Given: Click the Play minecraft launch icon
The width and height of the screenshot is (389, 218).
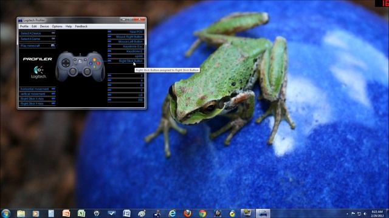Looking at the screenshot, I should 53,45.
